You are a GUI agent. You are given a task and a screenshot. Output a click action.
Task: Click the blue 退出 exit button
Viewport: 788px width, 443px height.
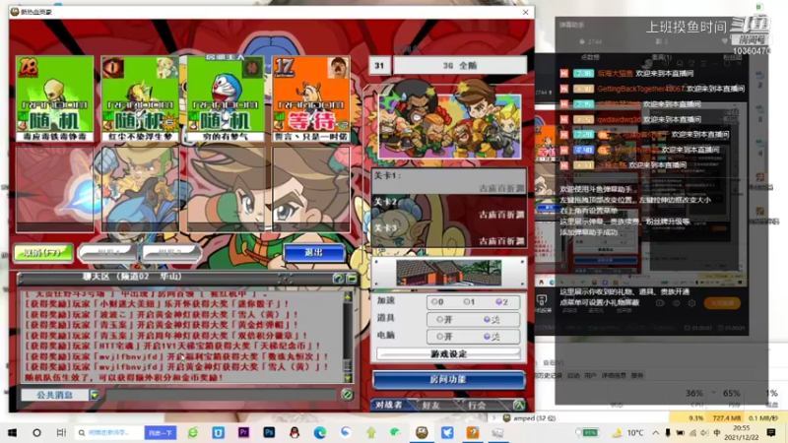point(314,253)
